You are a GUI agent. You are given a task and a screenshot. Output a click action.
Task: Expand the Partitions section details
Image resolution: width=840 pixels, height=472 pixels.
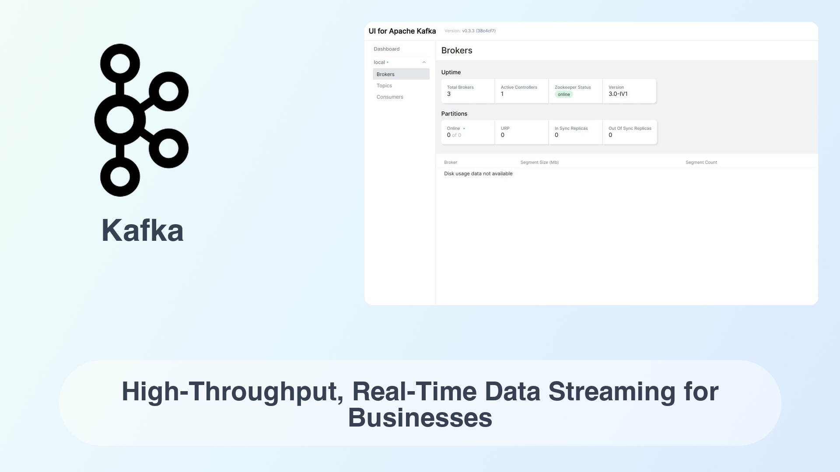click(x=454, y=114)
